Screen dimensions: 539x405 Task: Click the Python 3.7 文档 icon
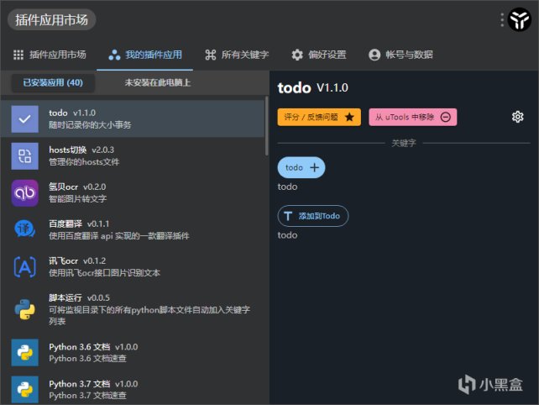coord(24,390)
